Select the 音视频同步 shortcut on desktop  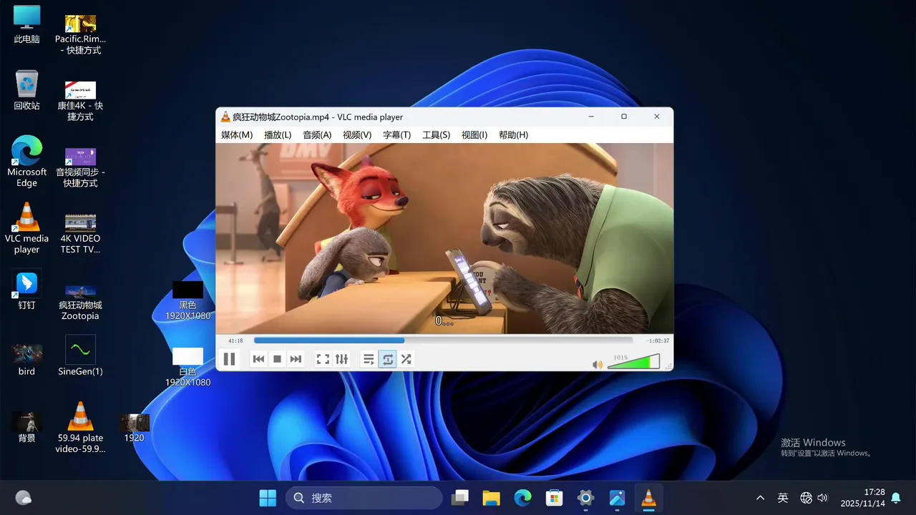(x=80, y=167)
